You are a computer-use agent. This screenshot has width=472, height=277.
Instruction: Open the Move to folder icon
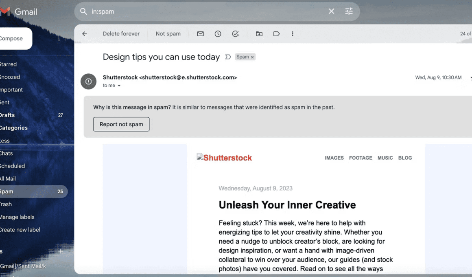259,34
